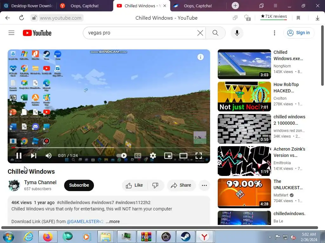Show hidden tray icons arrow
This screenshot has width=325, height=243.
point(270,237)
